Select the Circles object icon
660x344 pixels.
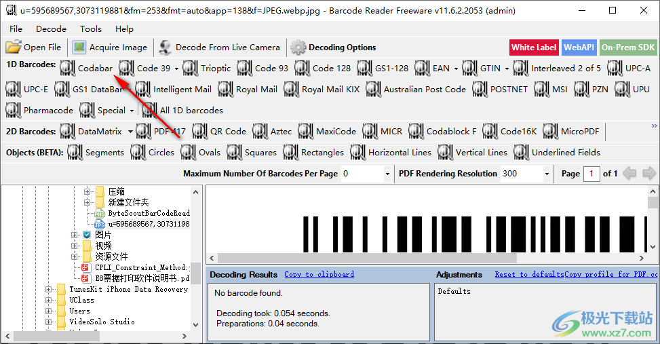coord(138,153)
